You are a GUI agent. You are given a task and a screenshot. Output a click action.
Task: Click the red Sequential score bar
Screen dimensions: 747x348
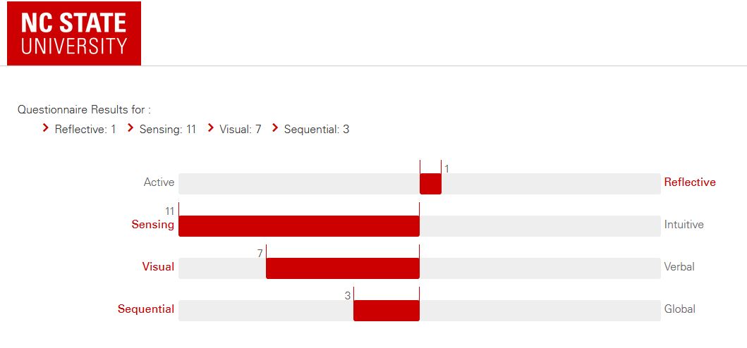(x=386, y=311)
